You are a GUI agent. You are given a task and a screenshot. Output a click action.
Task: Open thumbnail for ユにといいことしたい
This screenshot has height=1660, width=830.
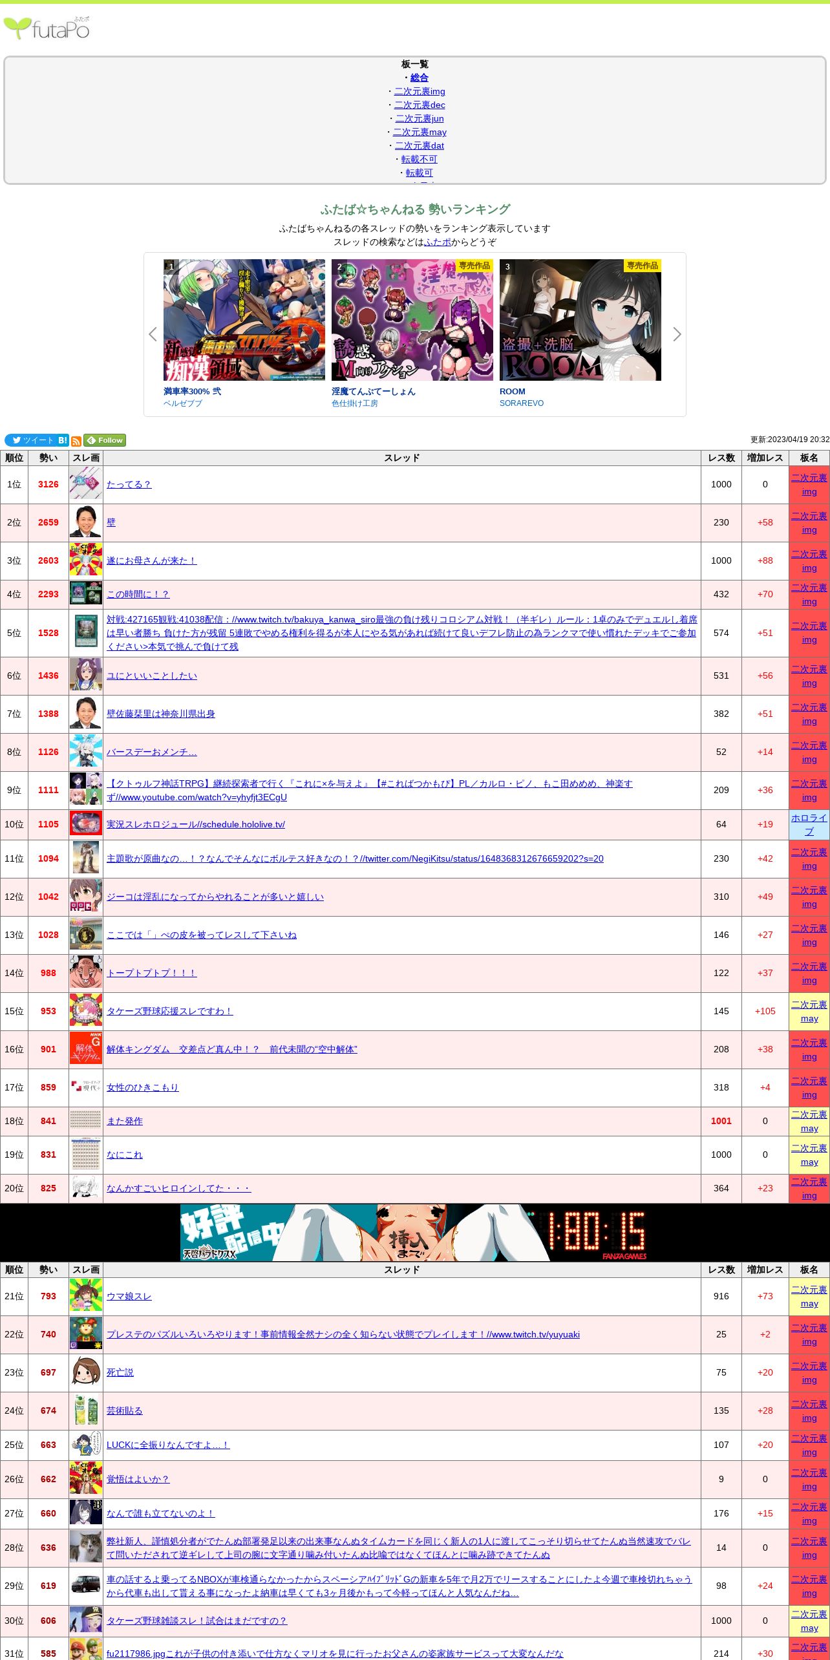pyautogui.click(x=86, y=675)
